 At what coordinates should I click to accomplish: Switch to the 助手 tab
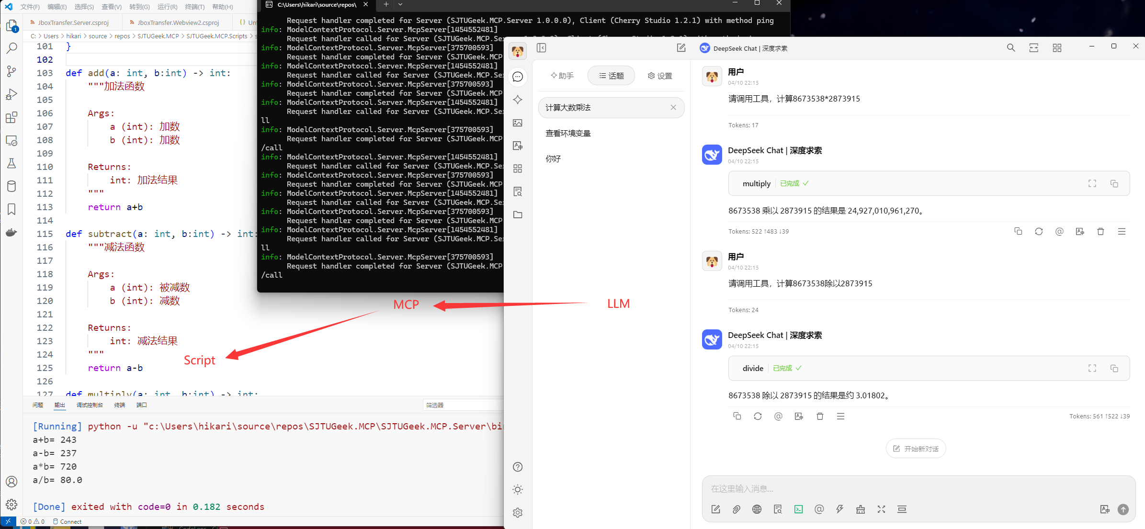coord(562,76)
